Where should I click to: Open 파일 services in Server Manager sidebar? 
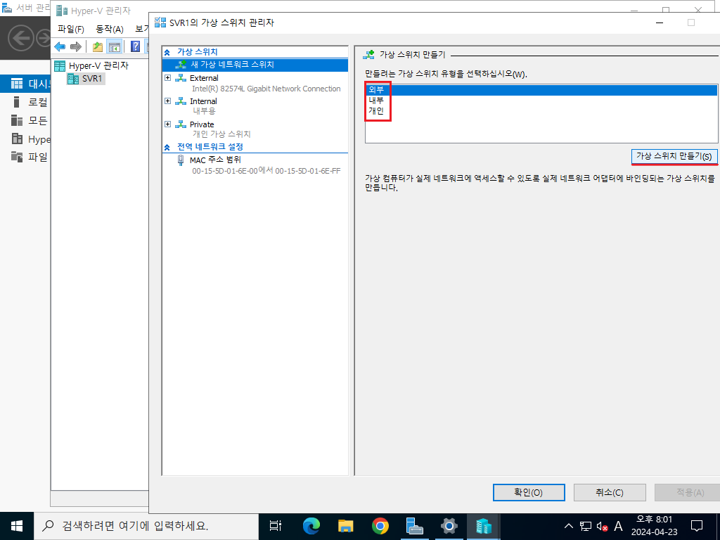[x=31, y=157]
